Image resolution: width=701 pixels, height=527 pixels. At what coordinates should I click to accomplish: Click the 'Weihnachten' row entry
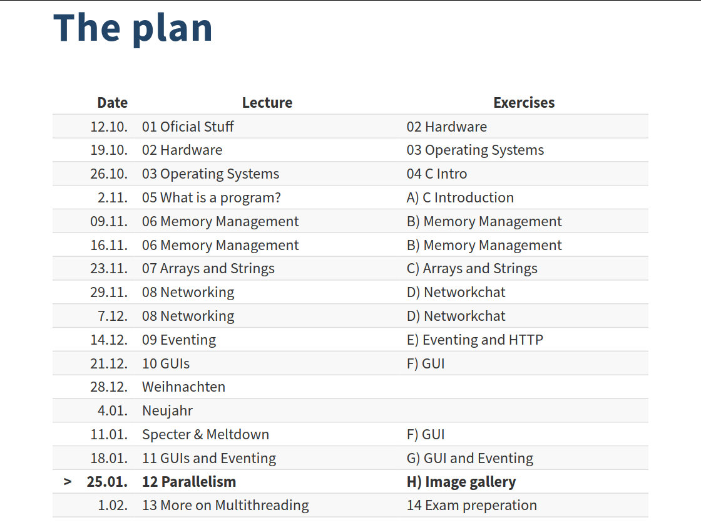(x=184, y=387)
